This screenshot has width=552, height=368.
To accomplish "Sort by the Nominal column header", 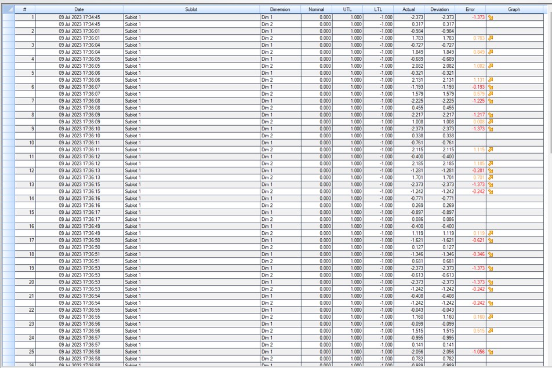I will 317,9.
